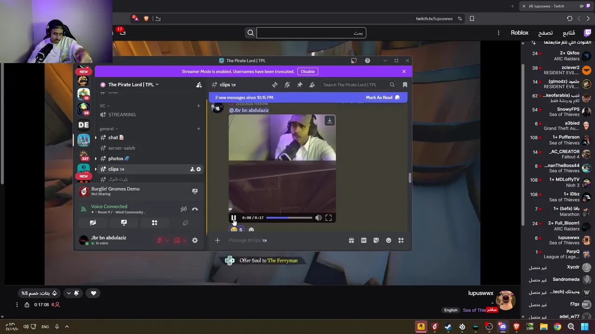Open the تصفح browse tab on Twitch

[545, 33]
